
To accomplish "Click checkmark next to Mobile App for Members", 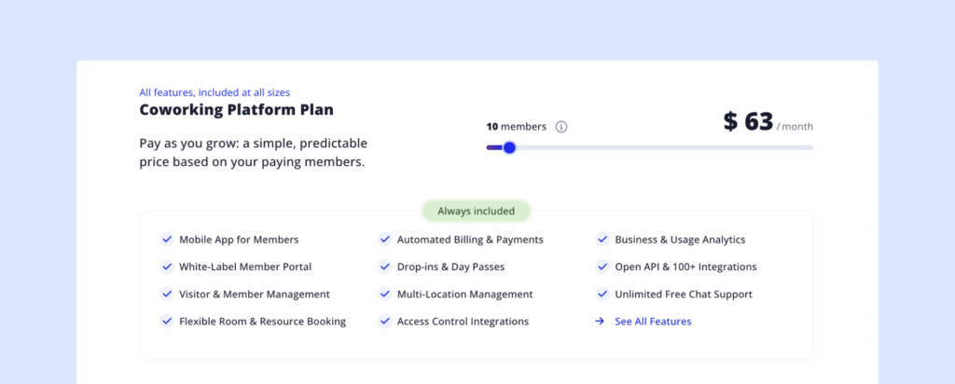I will click(167, 240).
